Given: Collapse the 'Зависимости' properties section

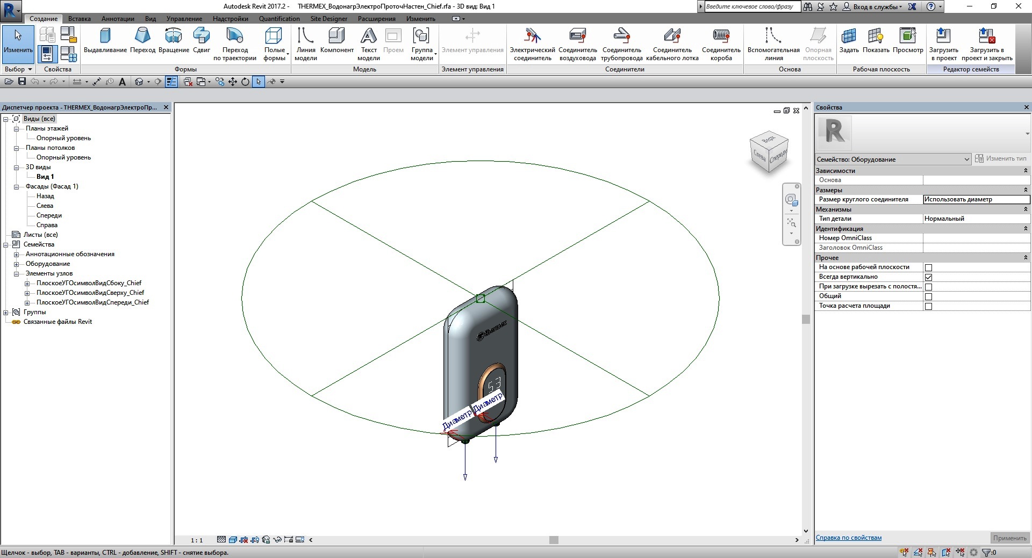Looking at the screenshot, I should click(1026, 171).
